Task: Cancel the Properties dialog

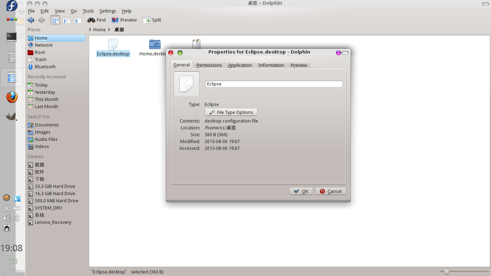Action: point(331,191)
